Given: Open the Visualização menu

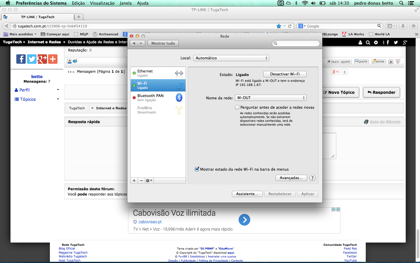Looking at the screenshot, I should pos(102,3).
